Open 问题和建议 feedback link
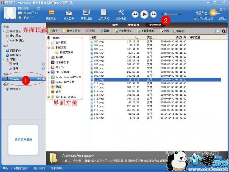Screen dimensions: 229x172 tap(21, 168)
